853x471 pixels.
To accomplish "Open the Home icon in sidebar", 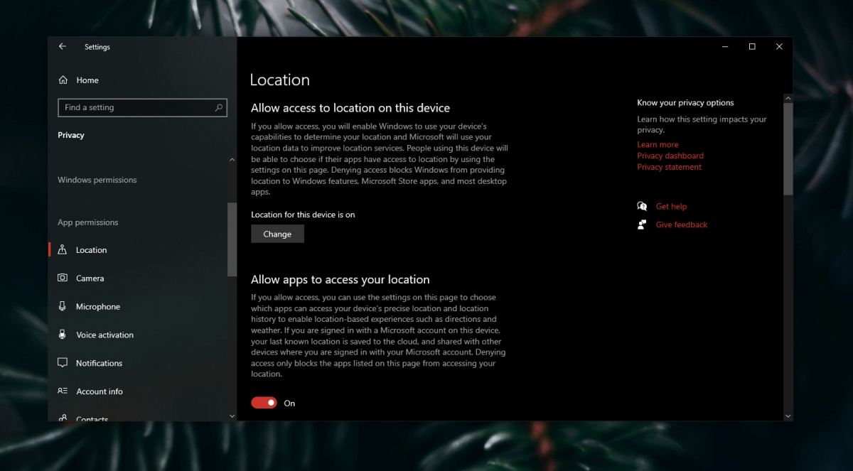I will point(63,80).
